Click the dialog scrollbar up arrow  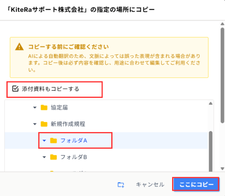click(x=223, y=24)
